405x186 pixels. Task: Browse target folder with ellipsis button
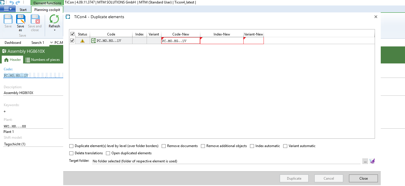click(365, 161)
